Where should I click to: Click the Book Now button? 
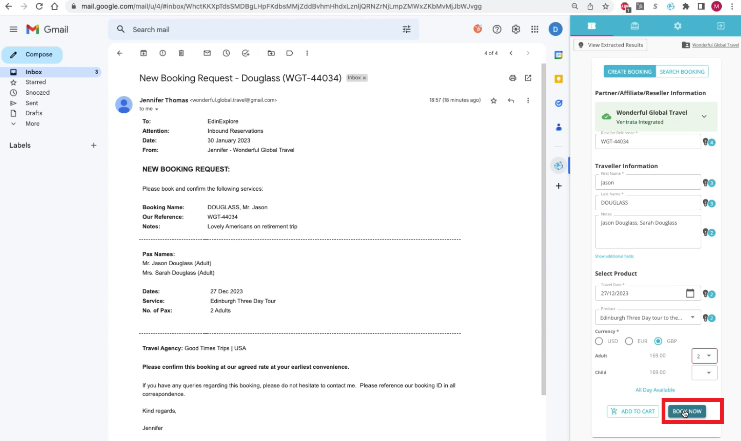pyautogui.click(x=687, y=411)
